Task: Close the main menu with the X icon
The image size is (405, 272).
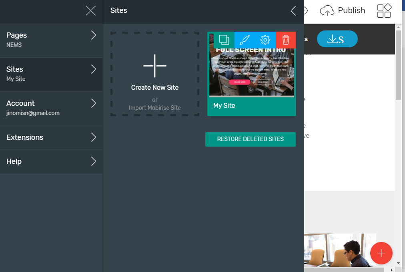Action: [x=91, y=11]
